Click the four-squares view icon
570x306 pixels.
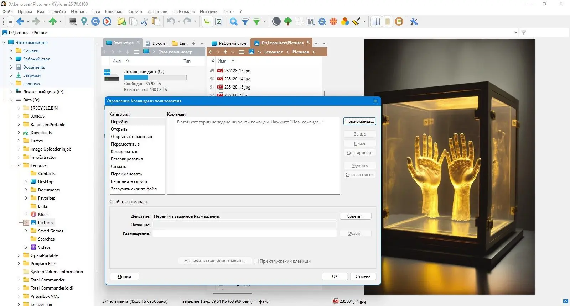pyautogui.click(x=299, y=22)
